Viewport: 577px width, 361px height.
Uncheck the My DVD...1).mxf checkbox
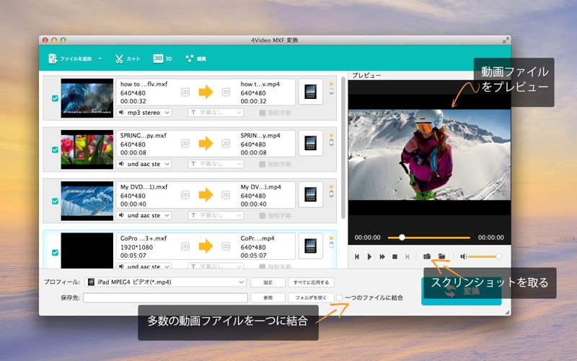(x=55, y=201)
